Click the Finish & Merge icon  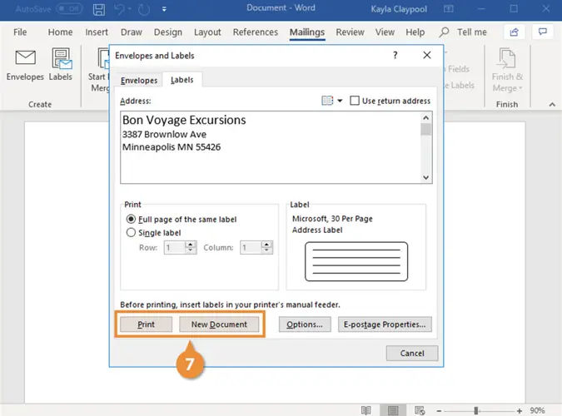(x=507, y=58)
